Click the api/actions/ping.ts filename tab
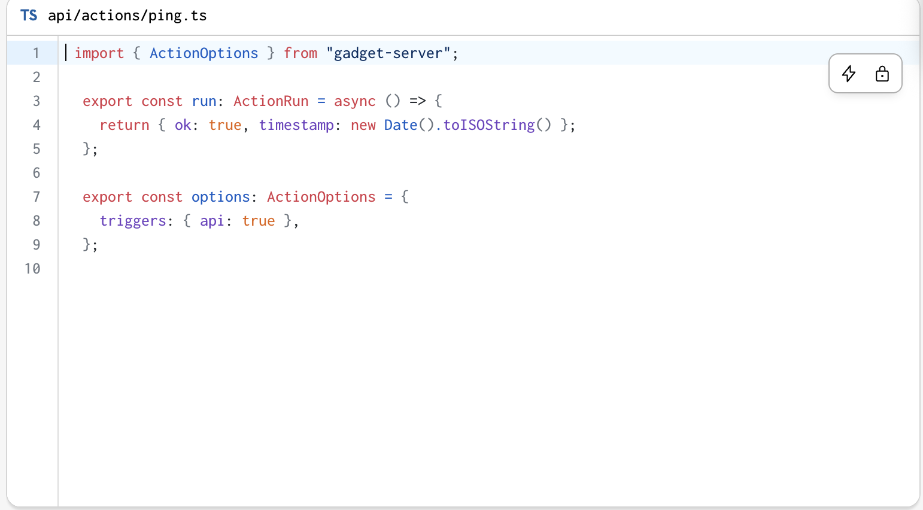Screen dimensions: 923x510 click(129, 16)
